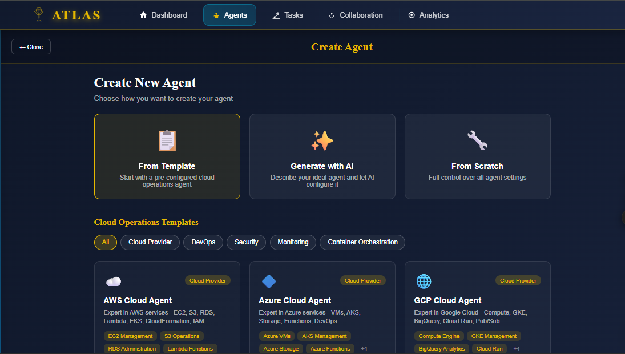Select the Azure Cloud Agent template
The image size is (625, 354).
point(322,307)
